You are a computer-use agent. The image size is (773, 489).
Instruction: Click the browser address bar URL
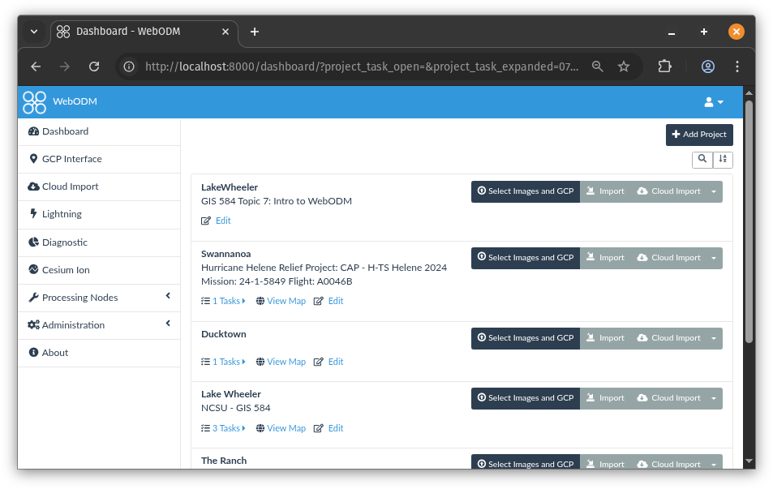pyautogui.click(x=361, y=66)
